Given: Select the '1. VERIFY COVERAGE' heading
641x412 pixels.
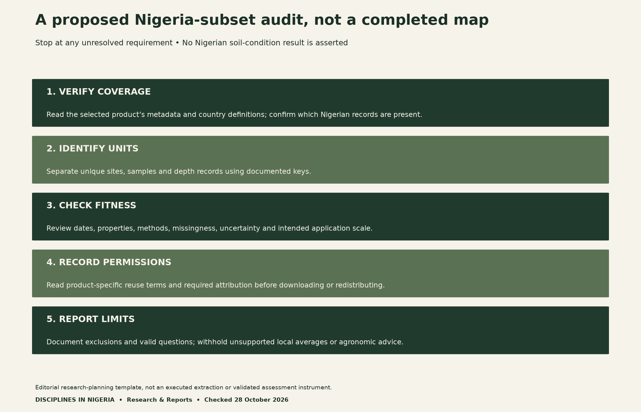Looking at the screenshot, I should click(99, 92).
